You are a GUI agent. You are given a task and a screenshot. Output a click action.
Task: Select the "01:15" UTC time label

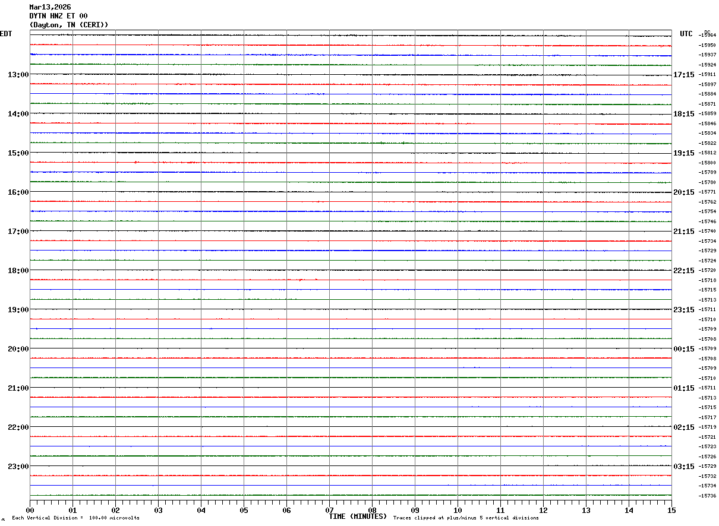point(683,388)
